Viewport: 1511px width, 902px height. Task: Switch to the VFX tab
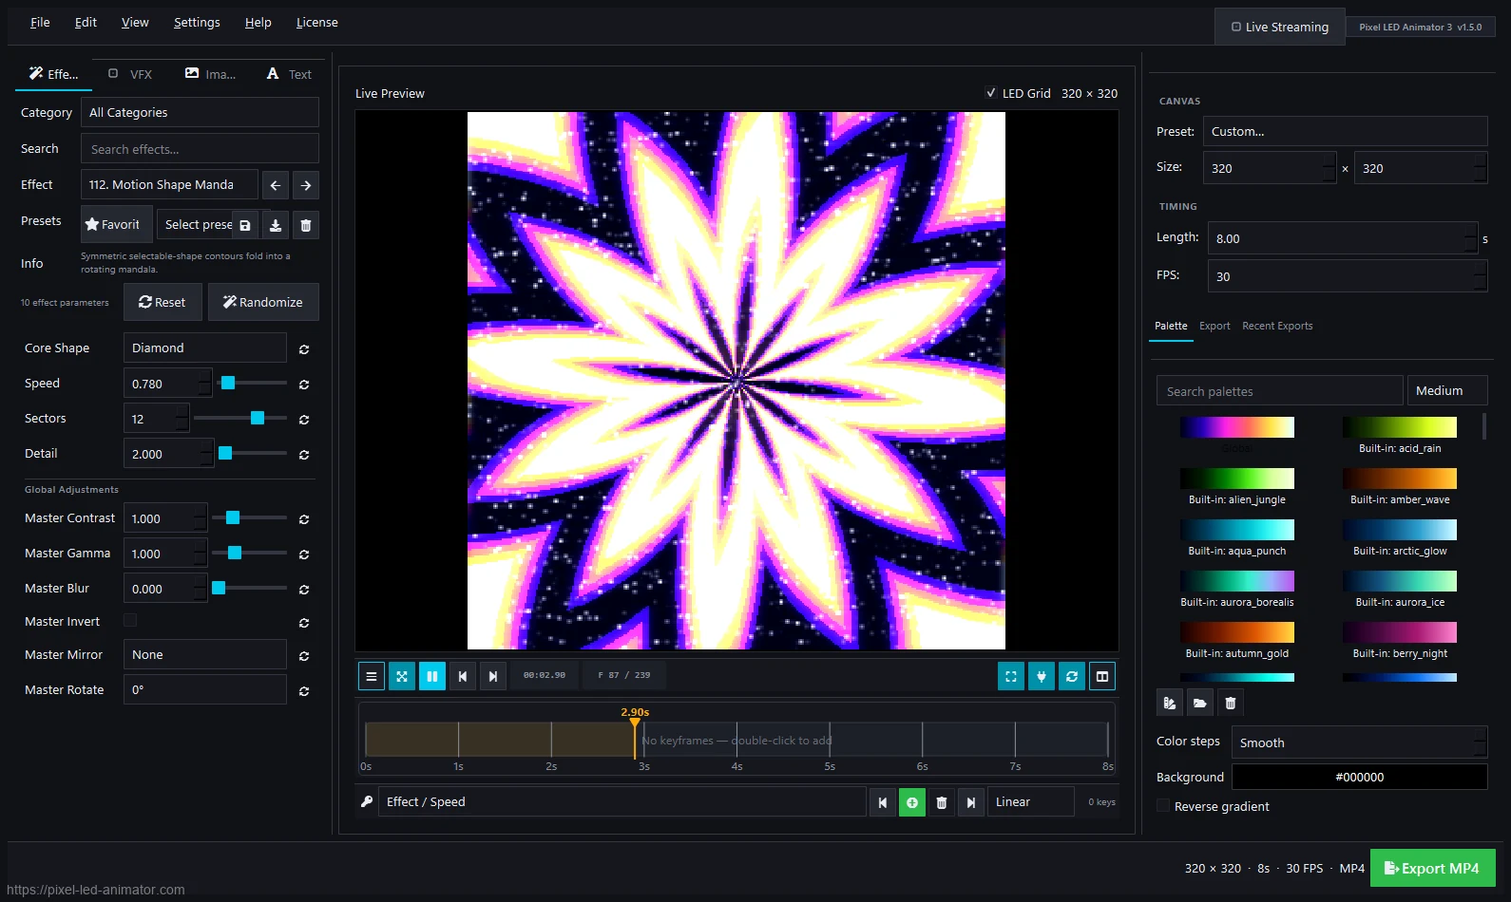pos(130,74)
